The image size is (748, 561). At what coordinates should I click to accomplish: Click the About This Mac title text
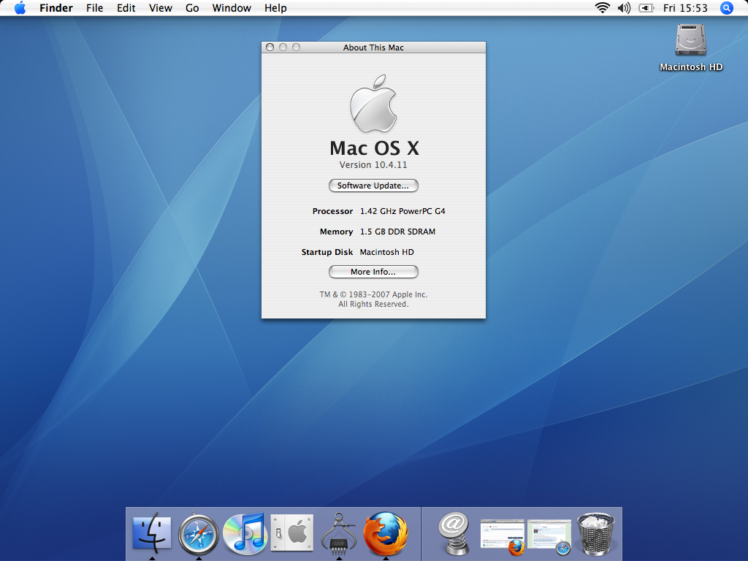(373, 47)
